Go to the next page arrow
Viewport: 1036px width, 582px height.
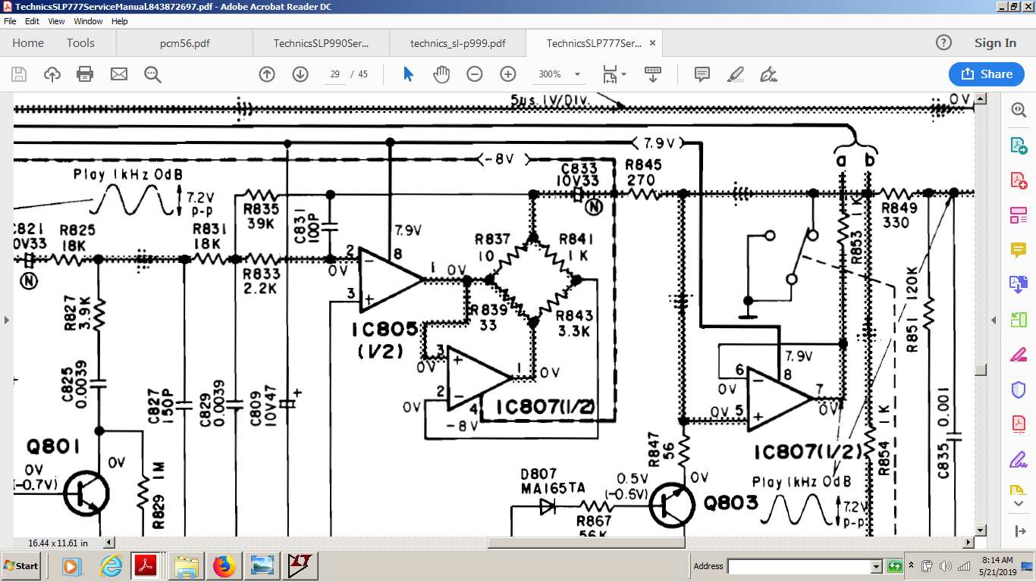coord(300,74)
